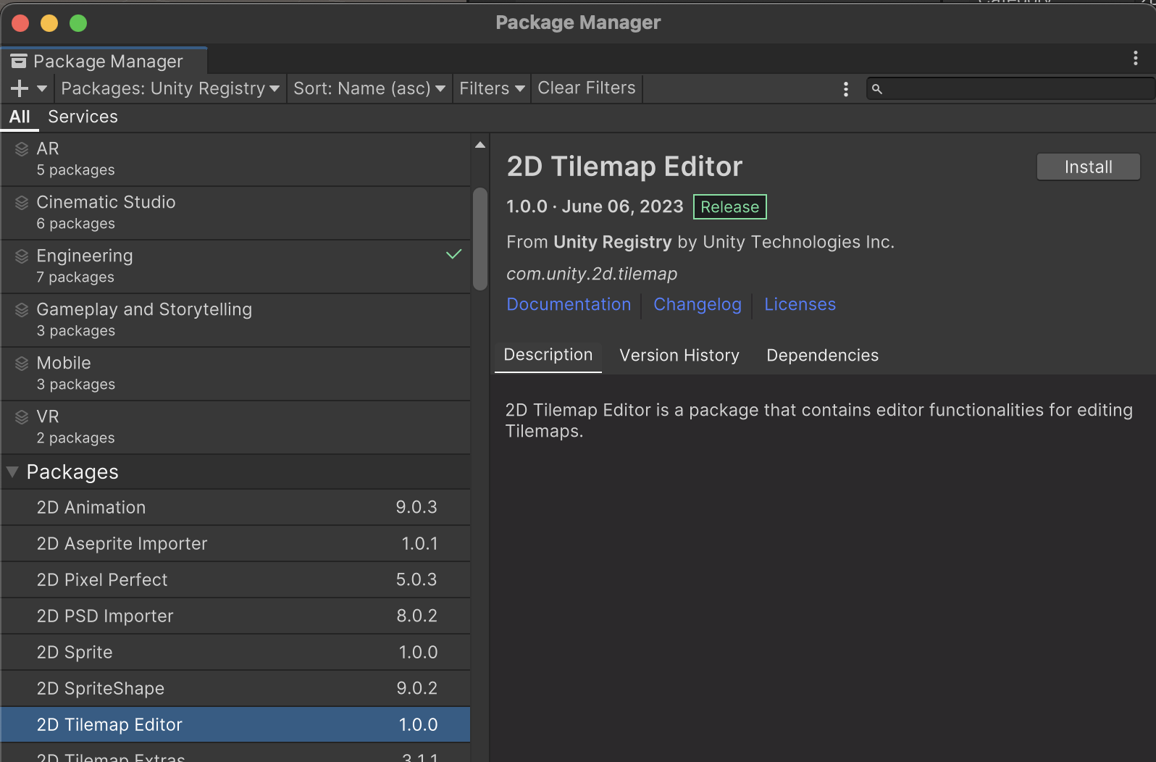Select Cinematic Studio feature set
The image size is (1156, 762).
(235, 213)
